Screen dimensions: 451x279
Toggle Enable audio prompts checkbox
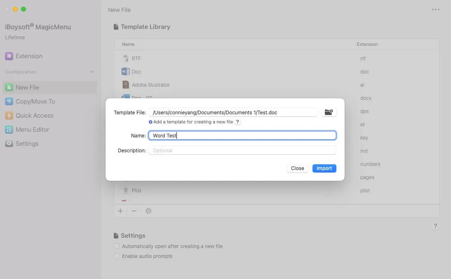pyautogui.click(x=117, y=256)
